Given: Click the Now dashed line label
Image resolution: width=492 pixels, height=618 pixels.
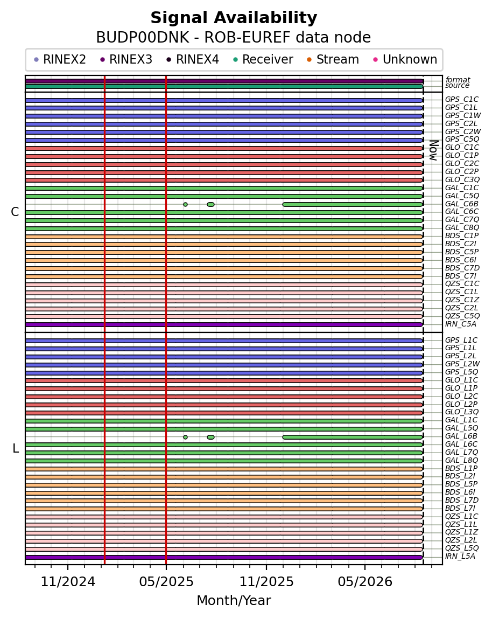Looking at the screenshot, I should (x=433, y=150).
